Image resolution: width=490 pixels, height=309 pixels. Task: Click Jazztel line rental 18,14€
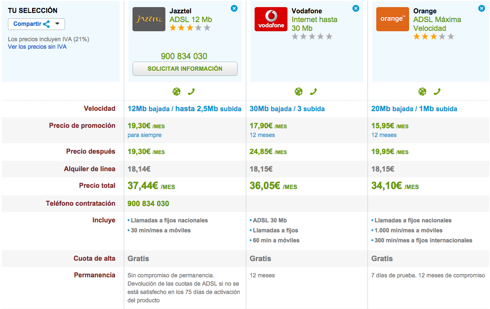(139, 169)
